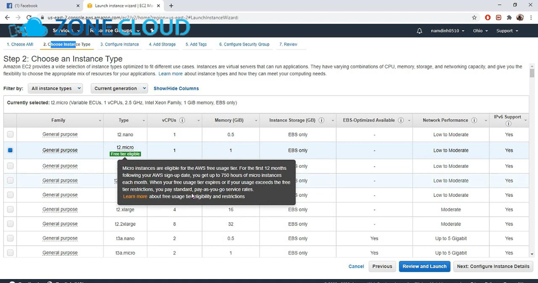Click the IPv6 Support info icon
Screen dimensions: 538x283
click(x=508, y=124)
